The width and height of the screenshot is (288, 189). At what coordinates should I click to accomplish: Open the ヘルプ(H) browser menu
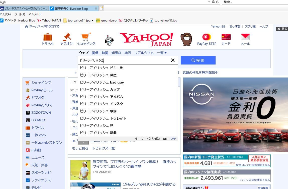[35, 14]
